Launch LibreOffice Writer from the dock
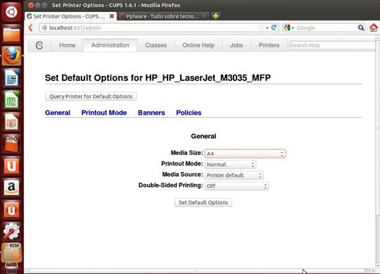The image size is (380, 274). click(x=11, y=78)
